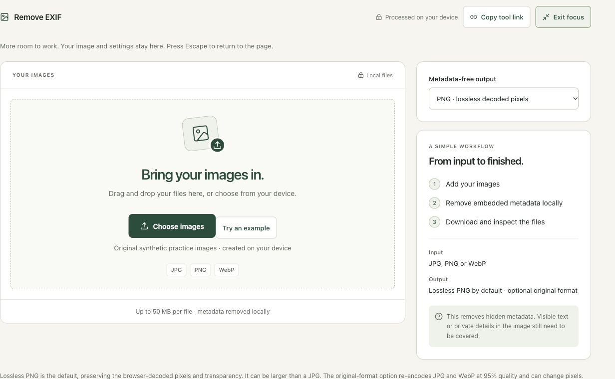This screenshot has height=379, width=615.
Task: Click the question mark help icon in the note
Action: [x=439, y=316]
